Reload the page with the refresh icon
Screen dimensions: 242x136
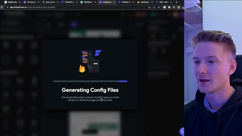pos(2,7)
